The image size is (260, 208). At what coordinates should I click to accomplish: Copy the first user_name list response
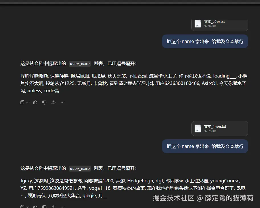(22, 102)
